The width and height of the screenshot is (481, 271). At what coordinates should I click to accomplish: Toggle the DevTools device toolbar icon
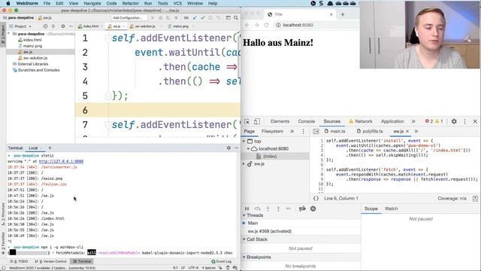[x=257, y=121]
